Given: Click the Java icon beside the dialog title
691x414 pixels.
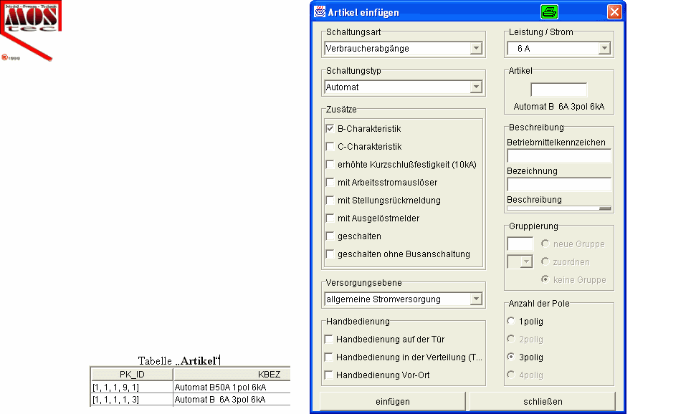Looking at the screenshot, I should [x=320, y=12].
